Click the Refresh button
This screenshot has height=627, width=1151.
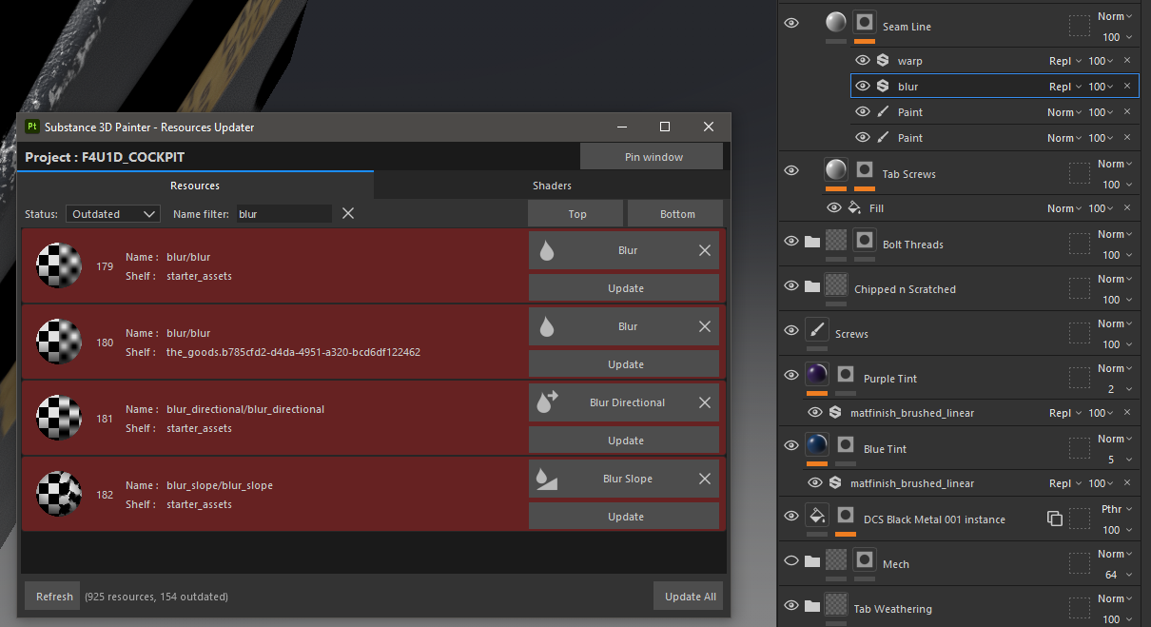(x=52, y=596)
